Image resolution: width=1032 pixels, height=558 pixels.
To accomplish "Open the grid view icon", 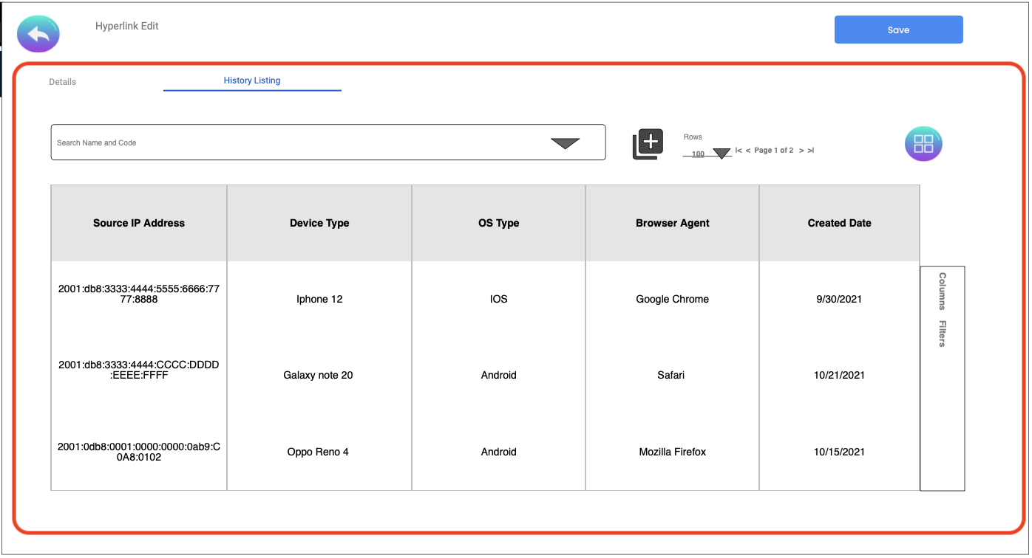I will [923, 144].
